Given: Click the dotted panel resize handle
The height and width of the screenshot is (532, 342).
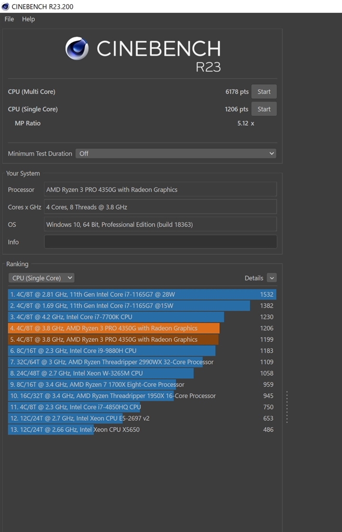Looking at the screenshot, I should click(287, 407).
